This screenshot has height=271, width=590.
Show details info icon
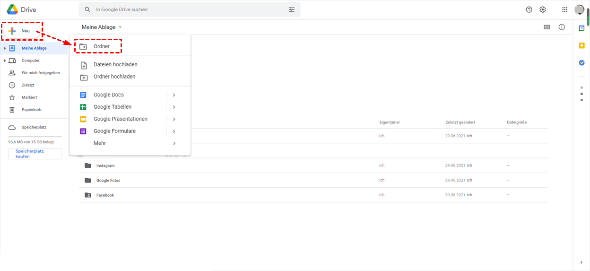pyautogui.click(x=562, y=27)
